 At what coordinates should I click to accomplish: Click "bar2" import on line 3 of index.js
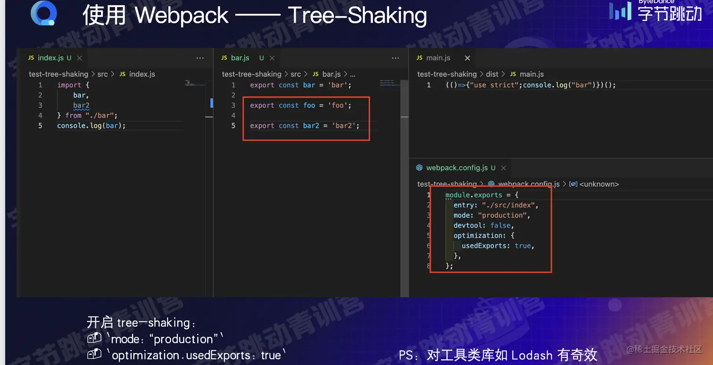click(x=81, y=105)
